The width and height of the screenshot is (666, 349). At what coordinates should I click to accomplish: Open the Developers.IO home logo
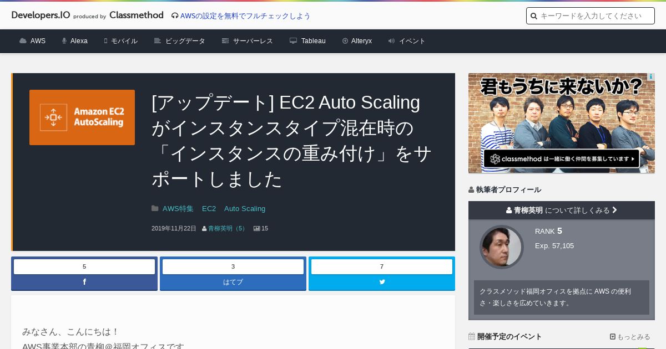pyautogui.click(x=41, y=15)
